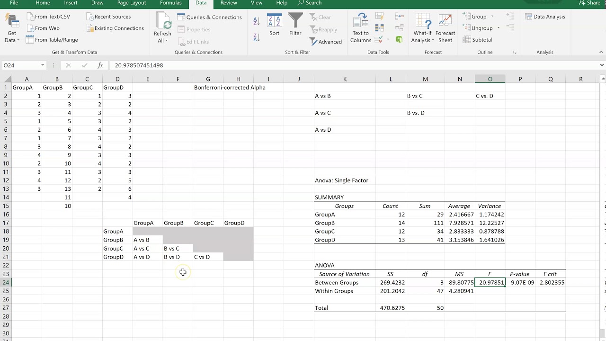606x341 pixels.
Task: Open the Group dropdown arrow
Action: pyautogui.click(x=491, y=17)
